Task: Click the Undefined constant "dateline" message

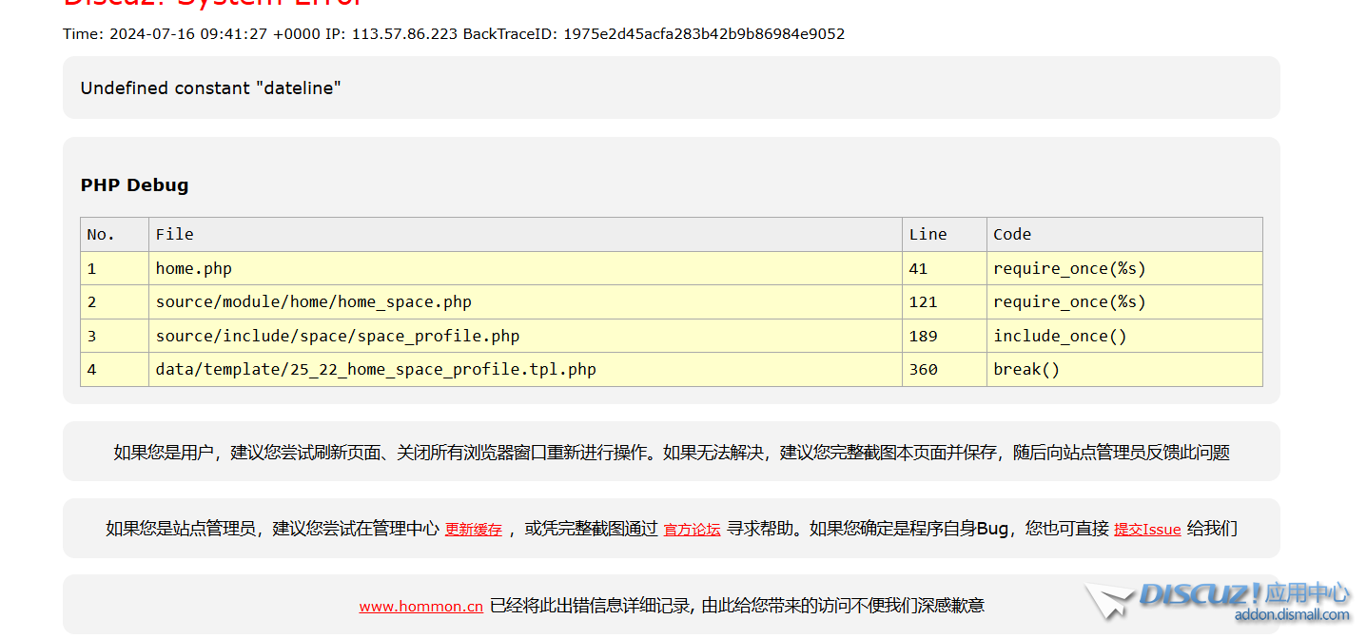Action: pyautogui.click(x=210, y=88)
